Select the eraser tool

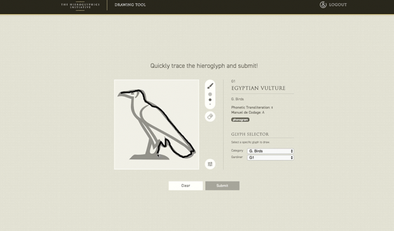point(210,117)
